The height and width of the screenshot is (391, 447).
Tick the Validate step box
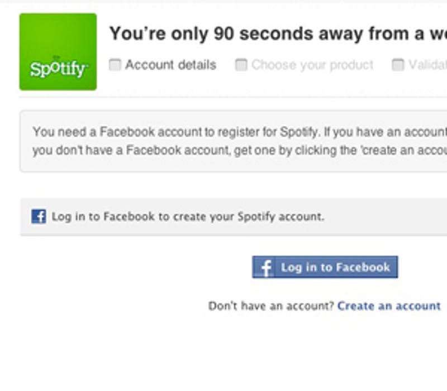point(398,65)
